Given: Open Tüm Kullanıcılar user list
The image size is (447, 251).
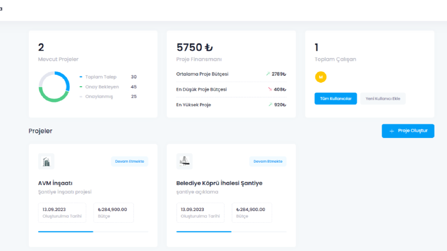Looking at the screenshot, I should pos(335,98).
